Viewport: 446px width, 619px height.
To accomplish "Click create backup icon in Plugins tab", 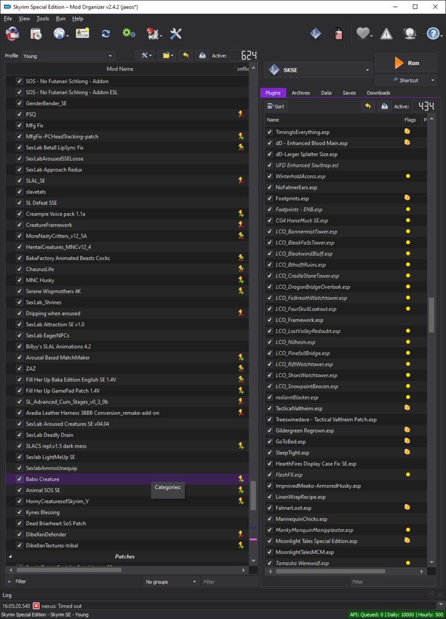I will pos(384,106).
